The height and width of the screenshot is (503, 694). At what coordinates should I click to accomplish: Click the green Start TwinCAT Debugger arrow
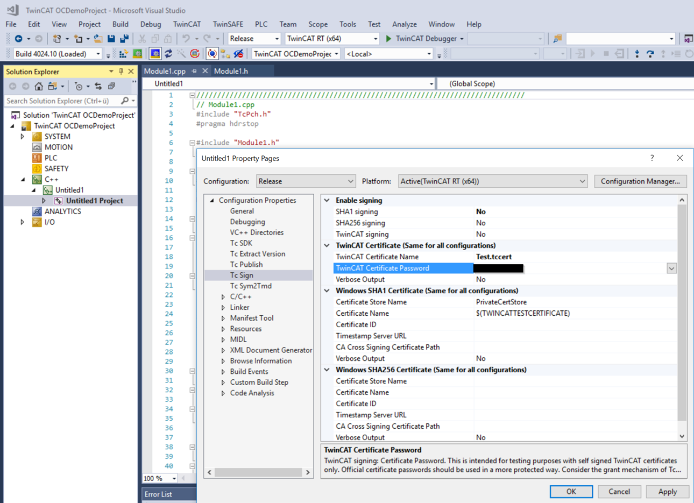[x=389, y=39]
